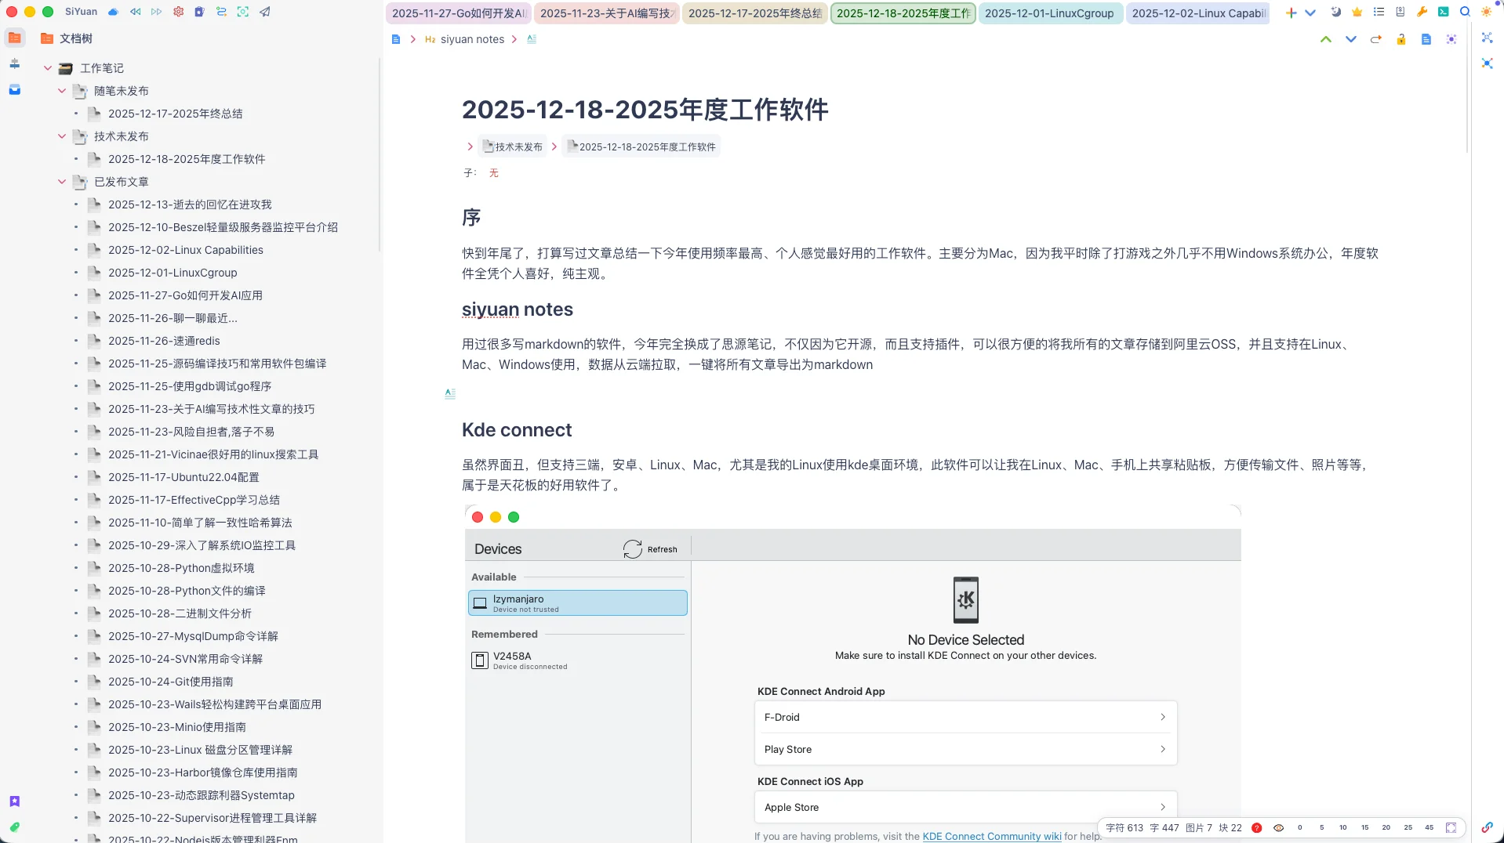The image size is (1504, 843).
Task: Click the red help question mark icon
Action: [x=1256, y=827]
